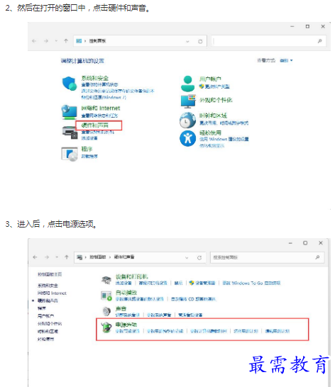Open the 网络和 Internet heading in upper window
The height and width of the screenshot is (387, 335).
click(x=101, y=108)
